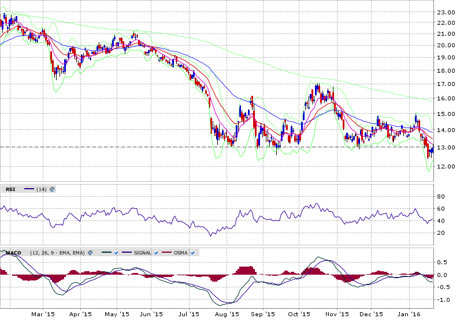Click the SIGNAL purple line sample
Screen dimensions: 460x322
click(125, 253)
